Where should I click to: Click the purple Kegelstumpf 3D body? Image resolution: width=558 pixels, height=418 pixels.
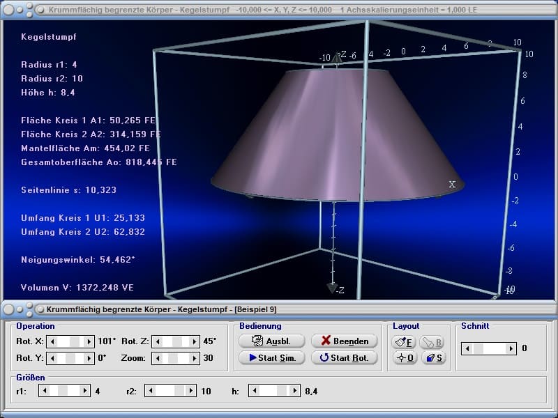(x=338, y=135)
